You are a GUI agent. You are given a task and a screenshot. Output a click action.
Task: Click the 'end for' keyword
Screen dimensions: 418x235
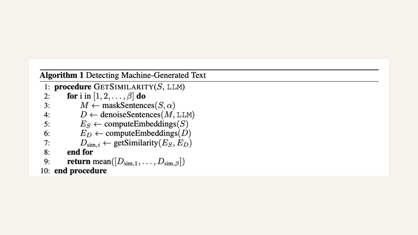point(80,152)
